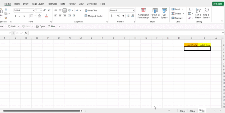Viewport: 225px width, 113px height.
Task: Open the font size 11 dropdown
Action: [41, 10]
